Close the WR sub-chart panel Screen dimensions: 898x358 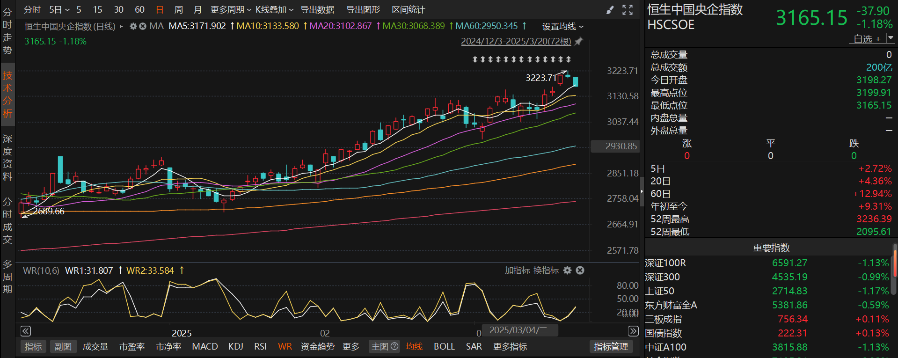(x=580, y=270)
